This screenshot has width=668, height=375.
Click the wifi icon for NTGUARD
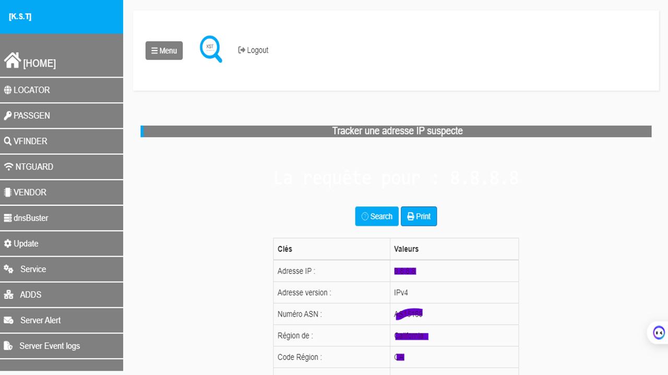8,167
